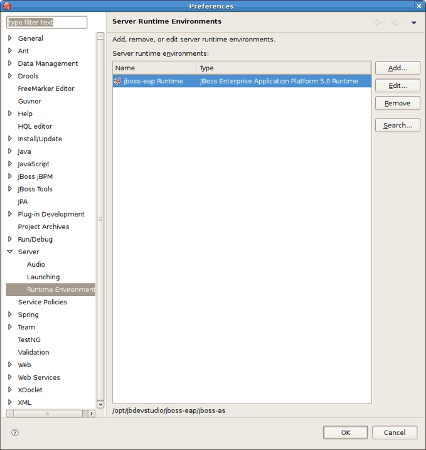Close the Preferences dialog window

[419, 6]
